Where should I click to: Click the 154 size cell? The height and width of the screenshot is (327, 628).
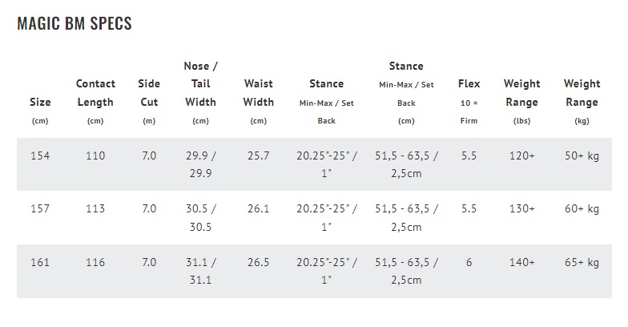tap(40, 155)
